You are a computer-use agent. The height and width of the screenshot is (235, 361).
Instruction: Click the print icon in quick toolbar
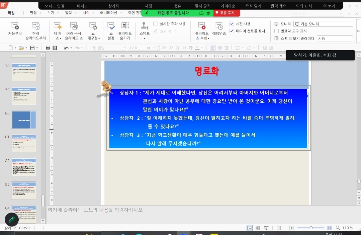pyautogui.click(x=48, y=48)
